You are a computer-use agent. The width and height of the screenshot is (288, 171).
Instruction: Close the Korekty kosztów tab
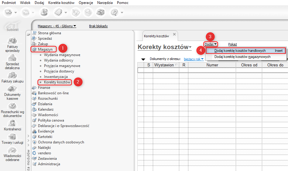tap(174, 34)
